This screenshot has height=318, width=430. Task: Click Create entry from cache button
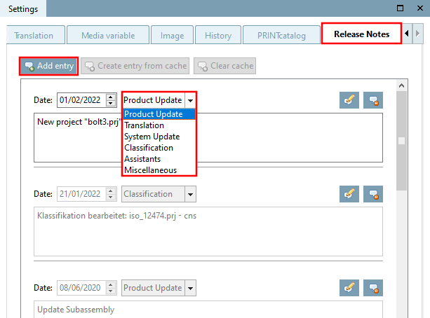click(135, 66)
